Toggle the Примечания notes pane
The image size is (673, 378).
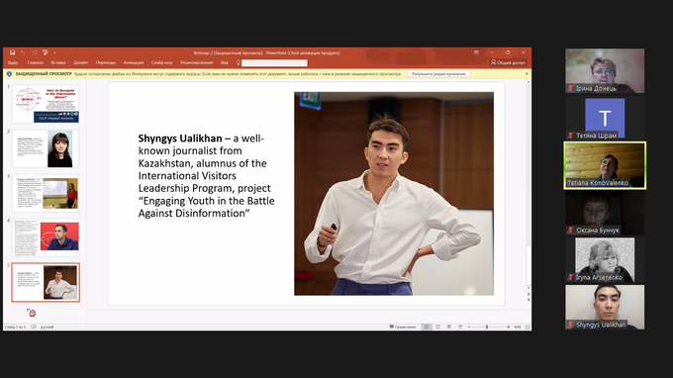[403, 327]
